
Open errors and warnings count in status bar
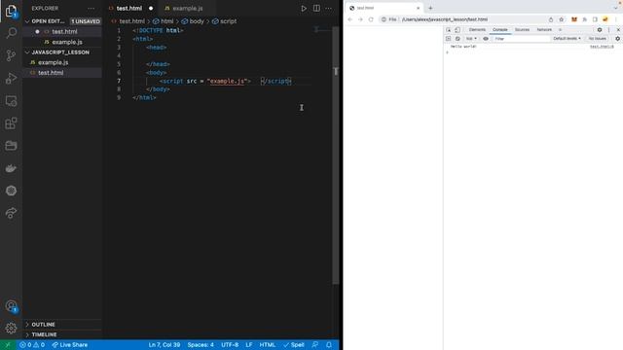coord(32,345)
